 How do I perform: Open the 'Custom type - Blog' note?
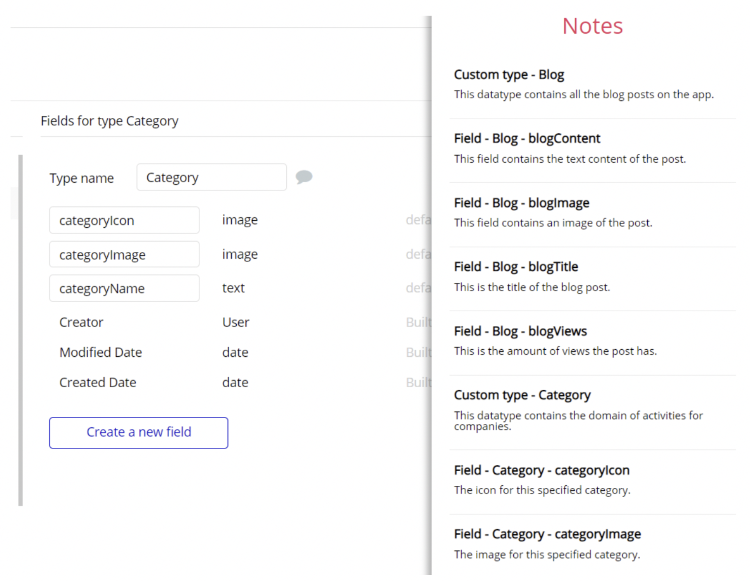tap(509, 74)
